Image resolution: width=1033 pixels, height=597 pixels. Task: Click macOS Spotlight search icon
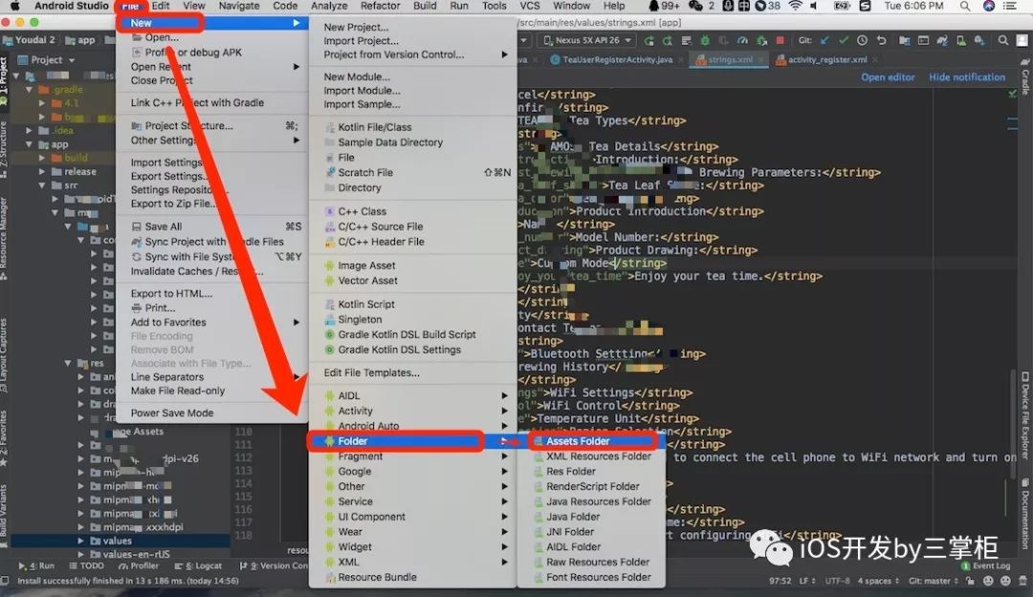click(965, 6)
